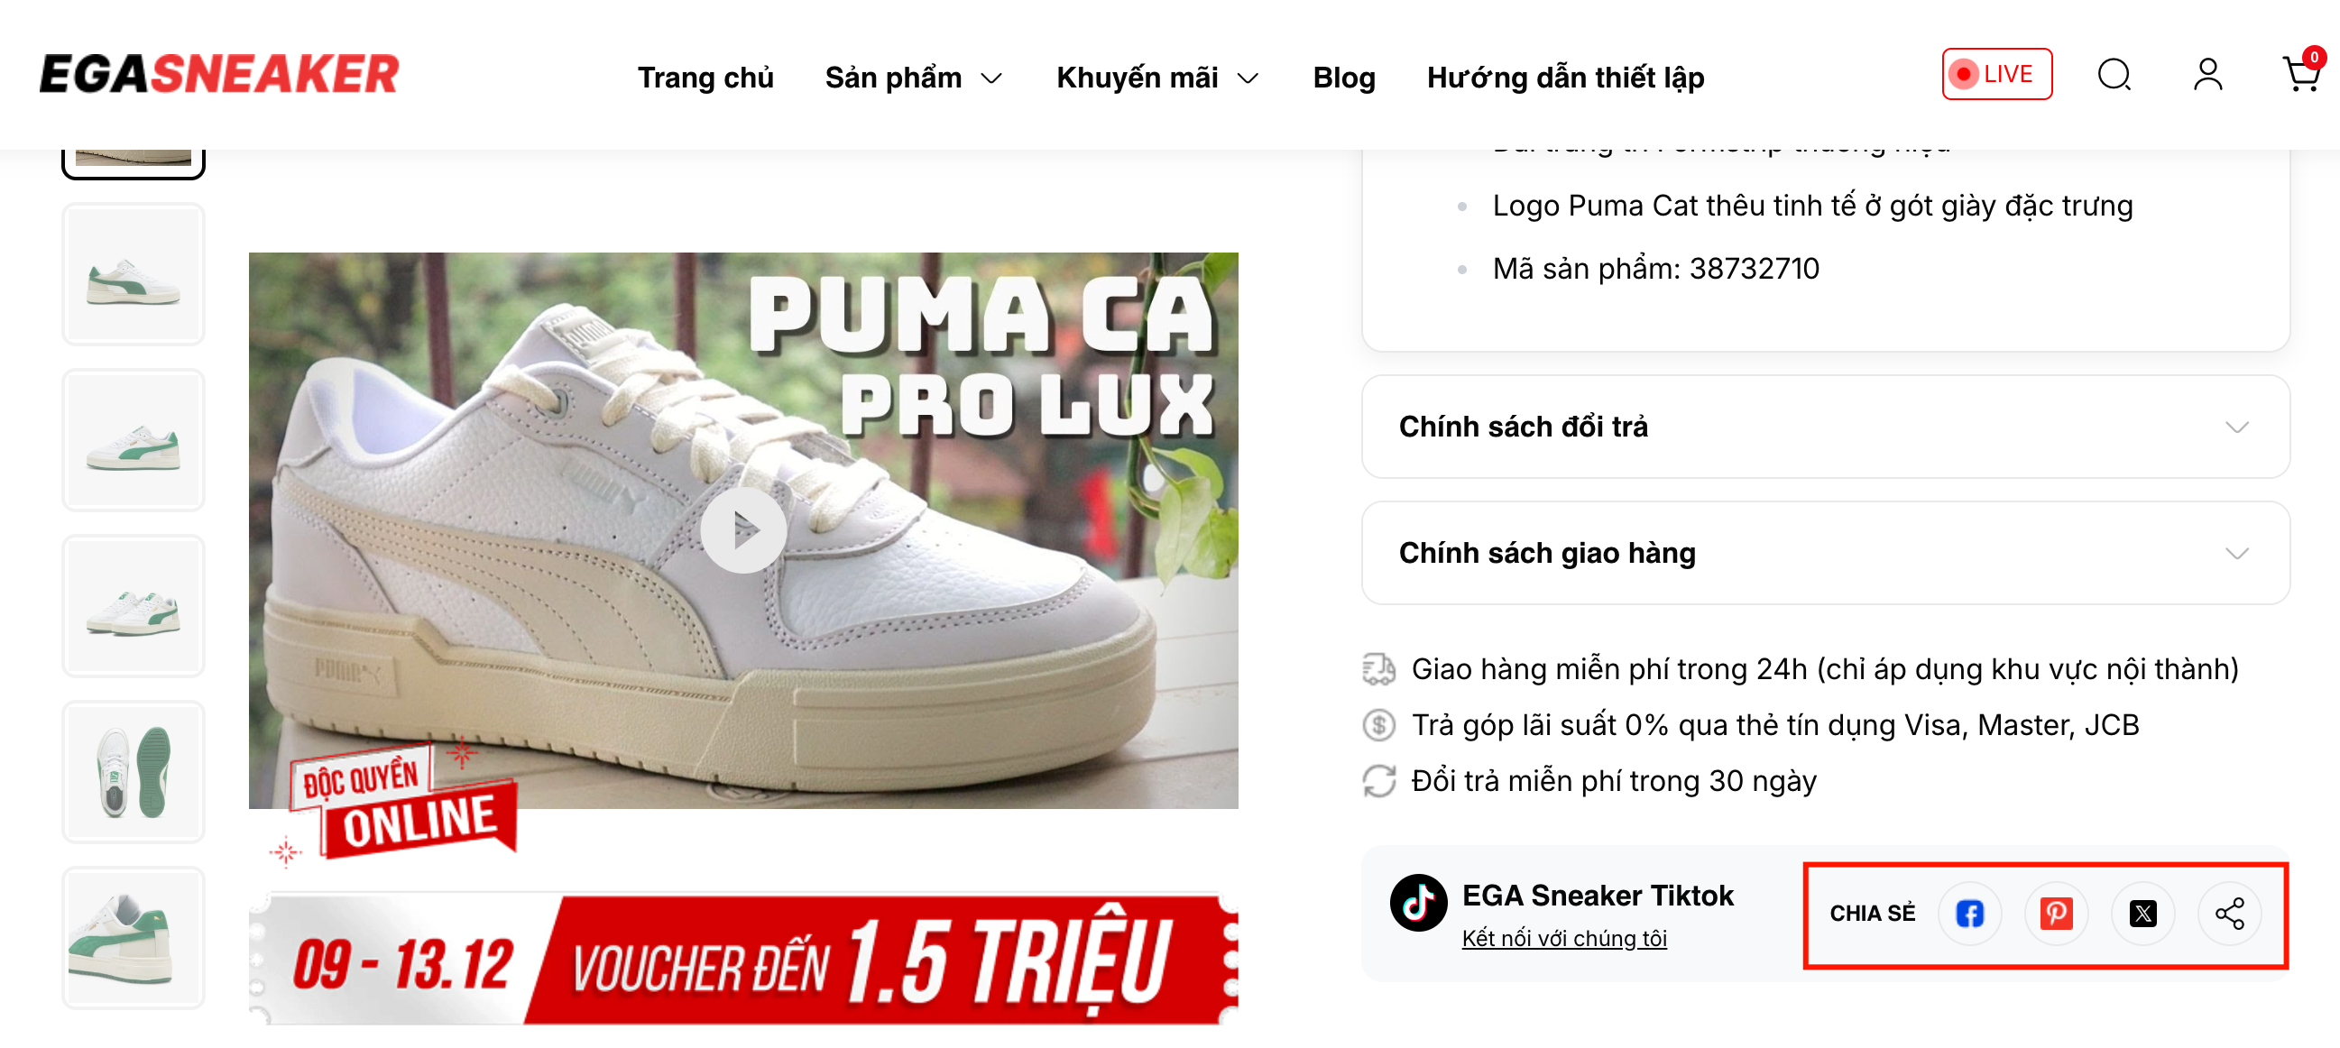
Task: Open the shopping cart icon
Action: coord(2302,73)
